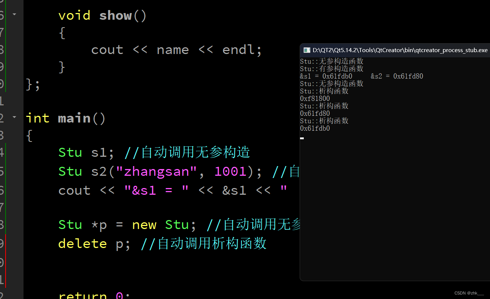Click the console window icon in title bar
This screenshot has height=299, width=490.
tap(306, 50)
